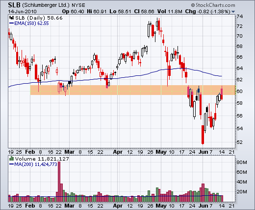255x210 pixels.
Task: Select the SLB ticker symbol title
Action: pyautogui.click(x=14, y=5)
